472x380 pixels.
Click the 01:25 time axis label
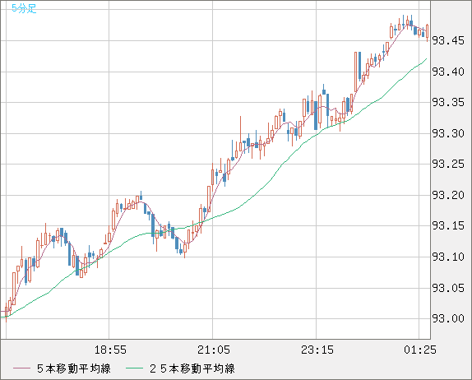tap(420, 350)
